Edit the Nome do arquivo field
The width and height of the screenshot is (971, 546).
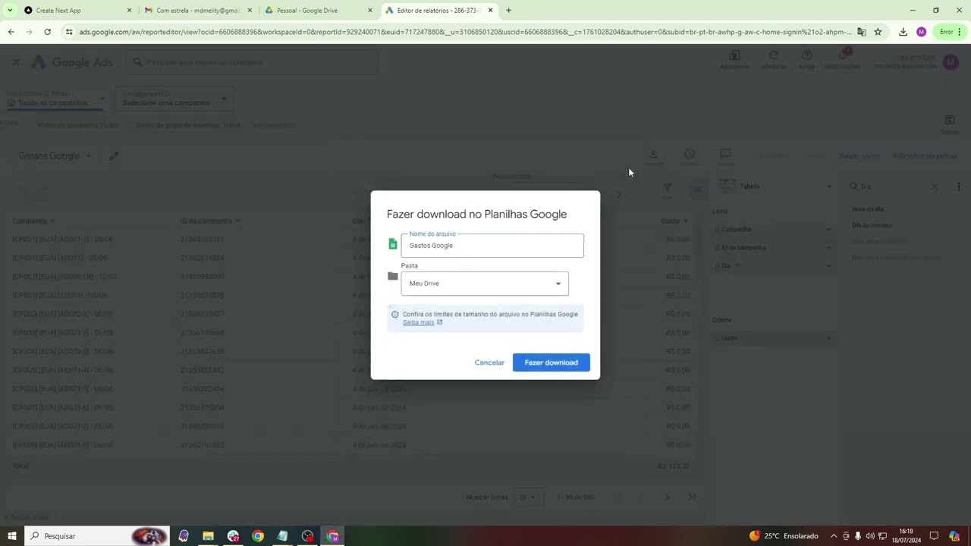click(492, 246)
